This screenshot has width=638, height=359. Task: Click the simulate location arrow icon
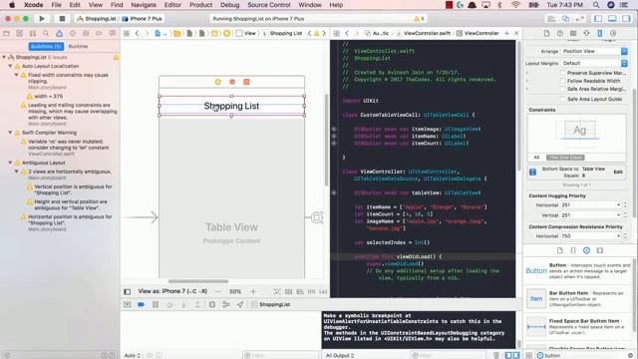(x=240, y=304)
